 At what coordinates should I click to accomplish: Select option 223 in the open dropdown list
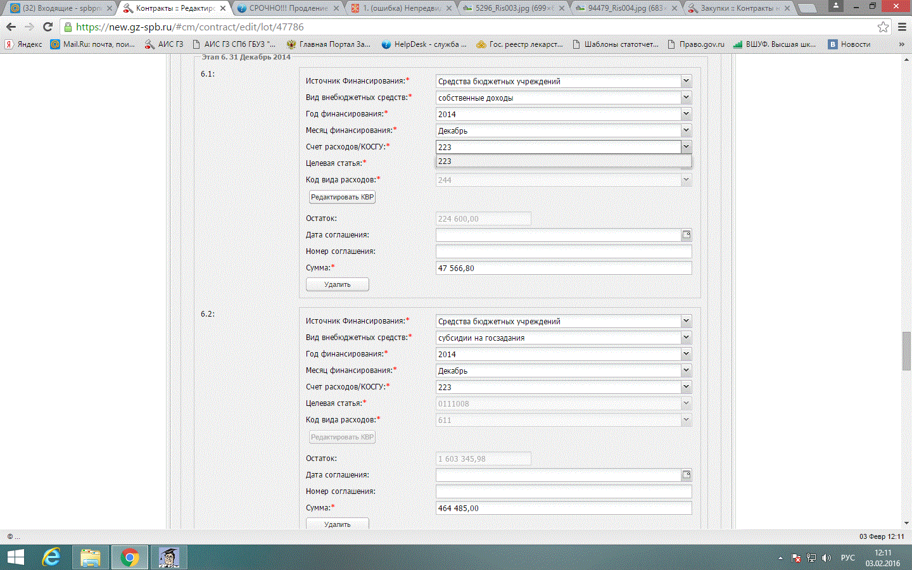click(564, 161)
